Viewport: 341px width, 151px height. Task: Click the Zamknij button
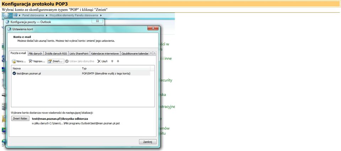[x=148, y=142]
